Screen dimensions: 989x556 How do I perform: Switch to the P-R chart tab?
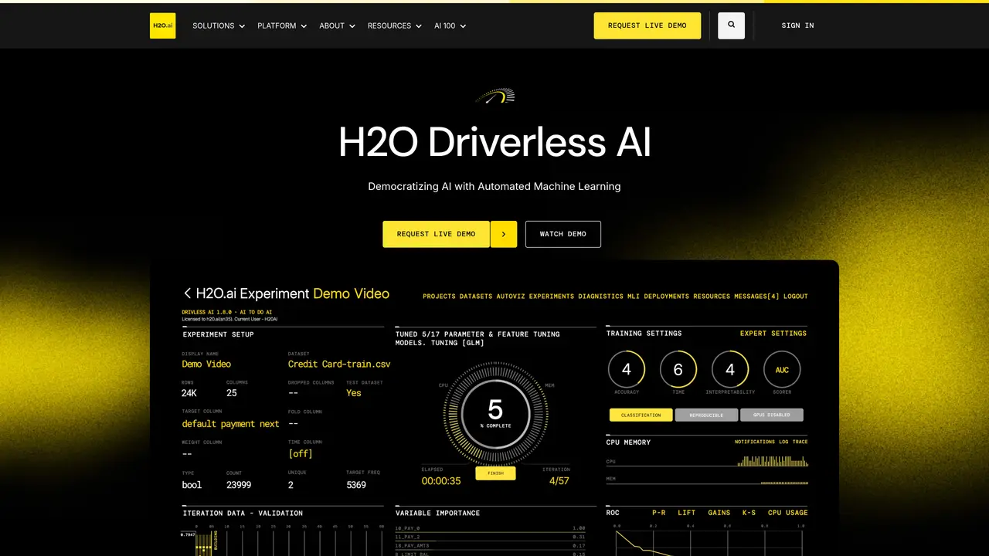click(659, 513)
